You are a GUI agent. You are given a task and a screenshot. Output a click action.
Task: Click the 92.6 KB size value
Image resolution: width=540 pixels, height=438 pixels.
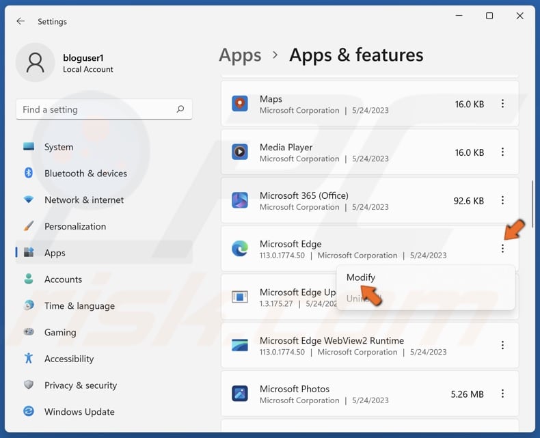[468, 200]
